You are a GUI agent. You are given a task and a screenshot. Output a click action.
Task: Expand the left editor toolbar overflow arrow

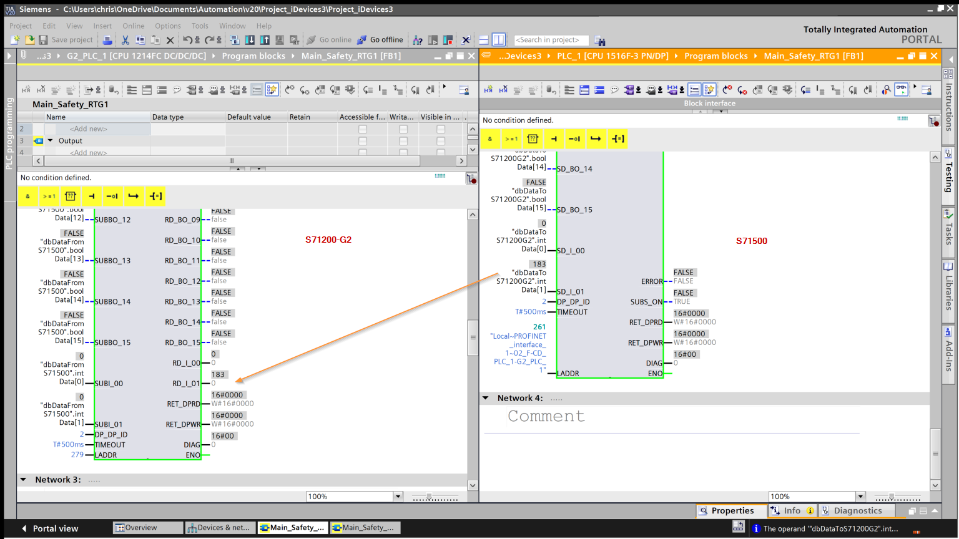click(445, 87)
